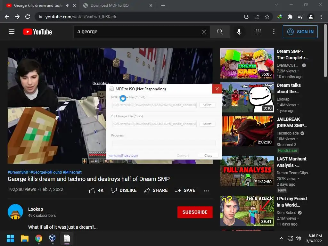
Task: Click the SIGN IN button
Action: click(300, 32)
